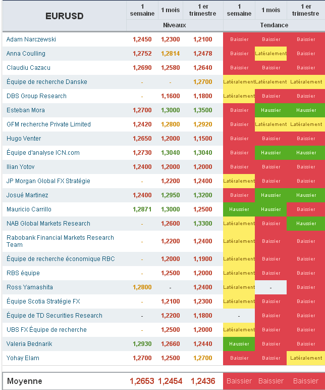
Task: Open Mauricio Carrillo analyst link
Action: [29, 209]
